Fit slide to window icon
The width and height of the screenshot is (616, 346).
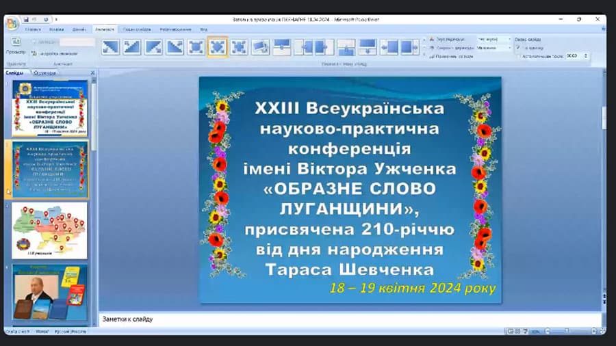[602, 331]
